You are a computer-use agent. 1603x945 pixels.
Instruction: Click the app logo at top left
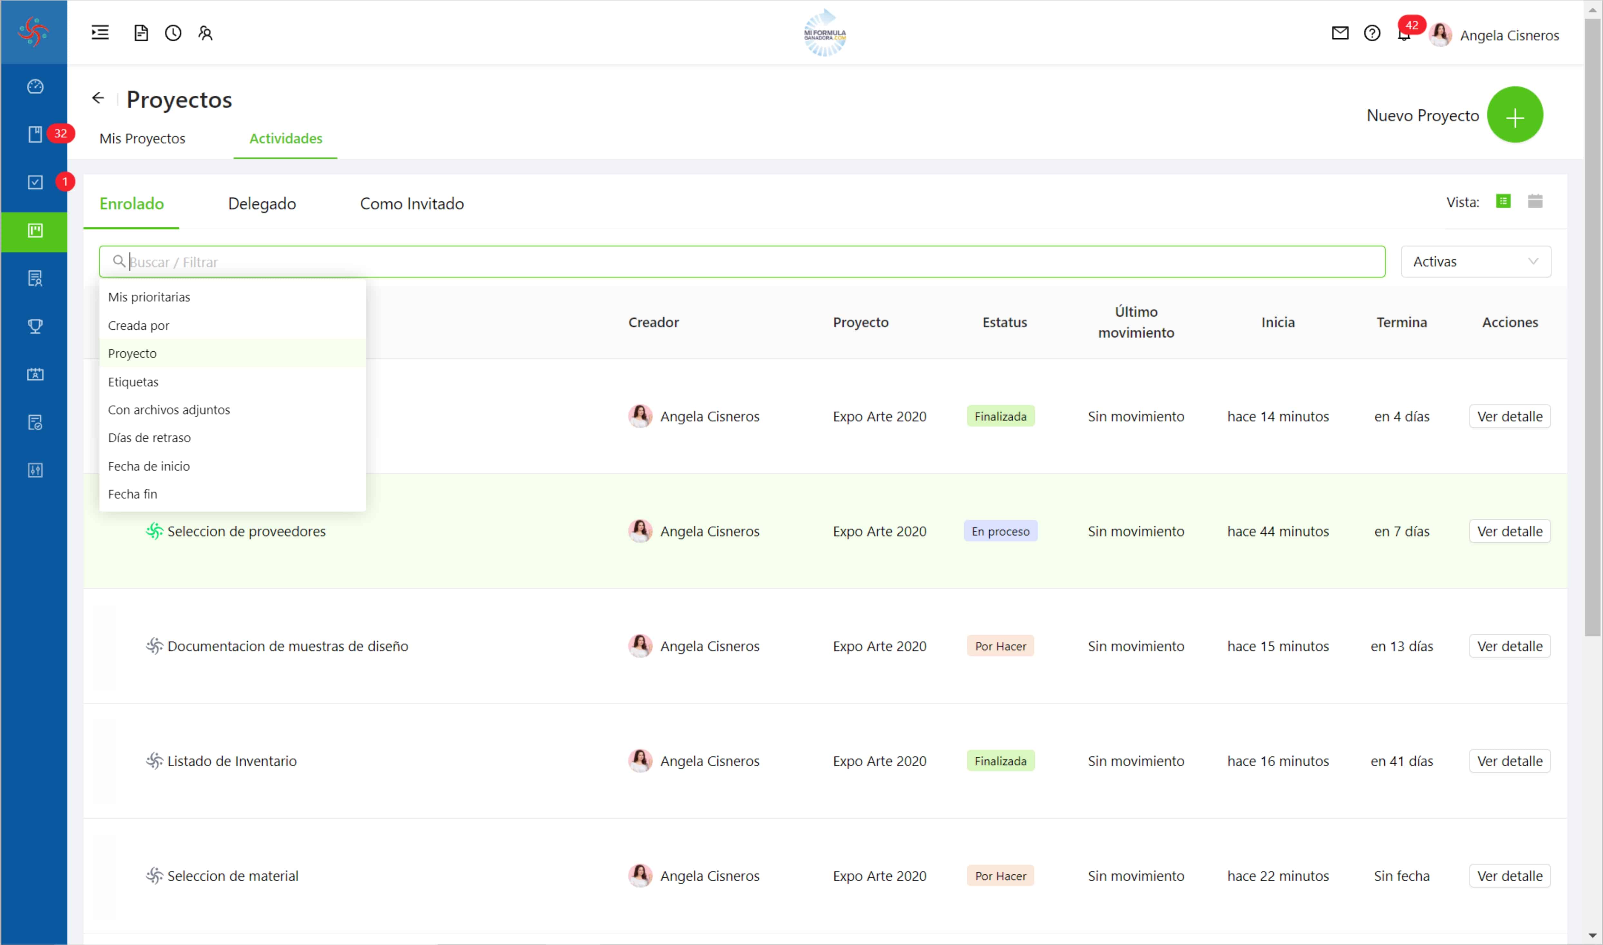(33, 32)
